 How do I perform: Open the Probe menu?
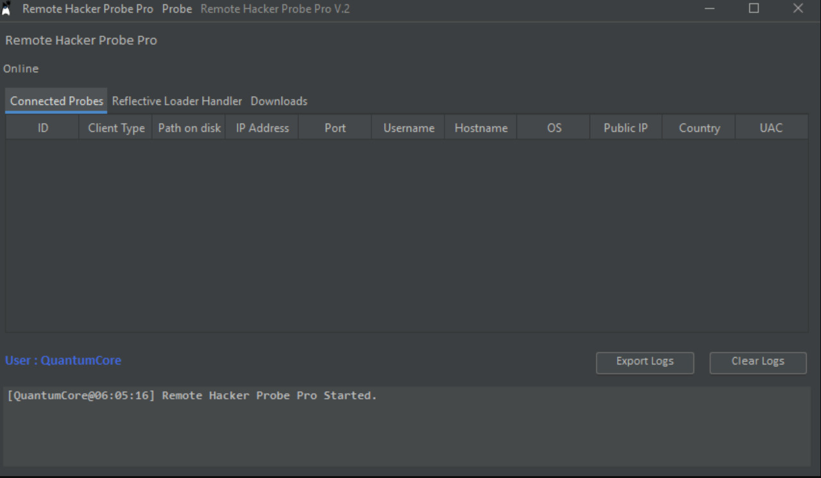point(177,9)
